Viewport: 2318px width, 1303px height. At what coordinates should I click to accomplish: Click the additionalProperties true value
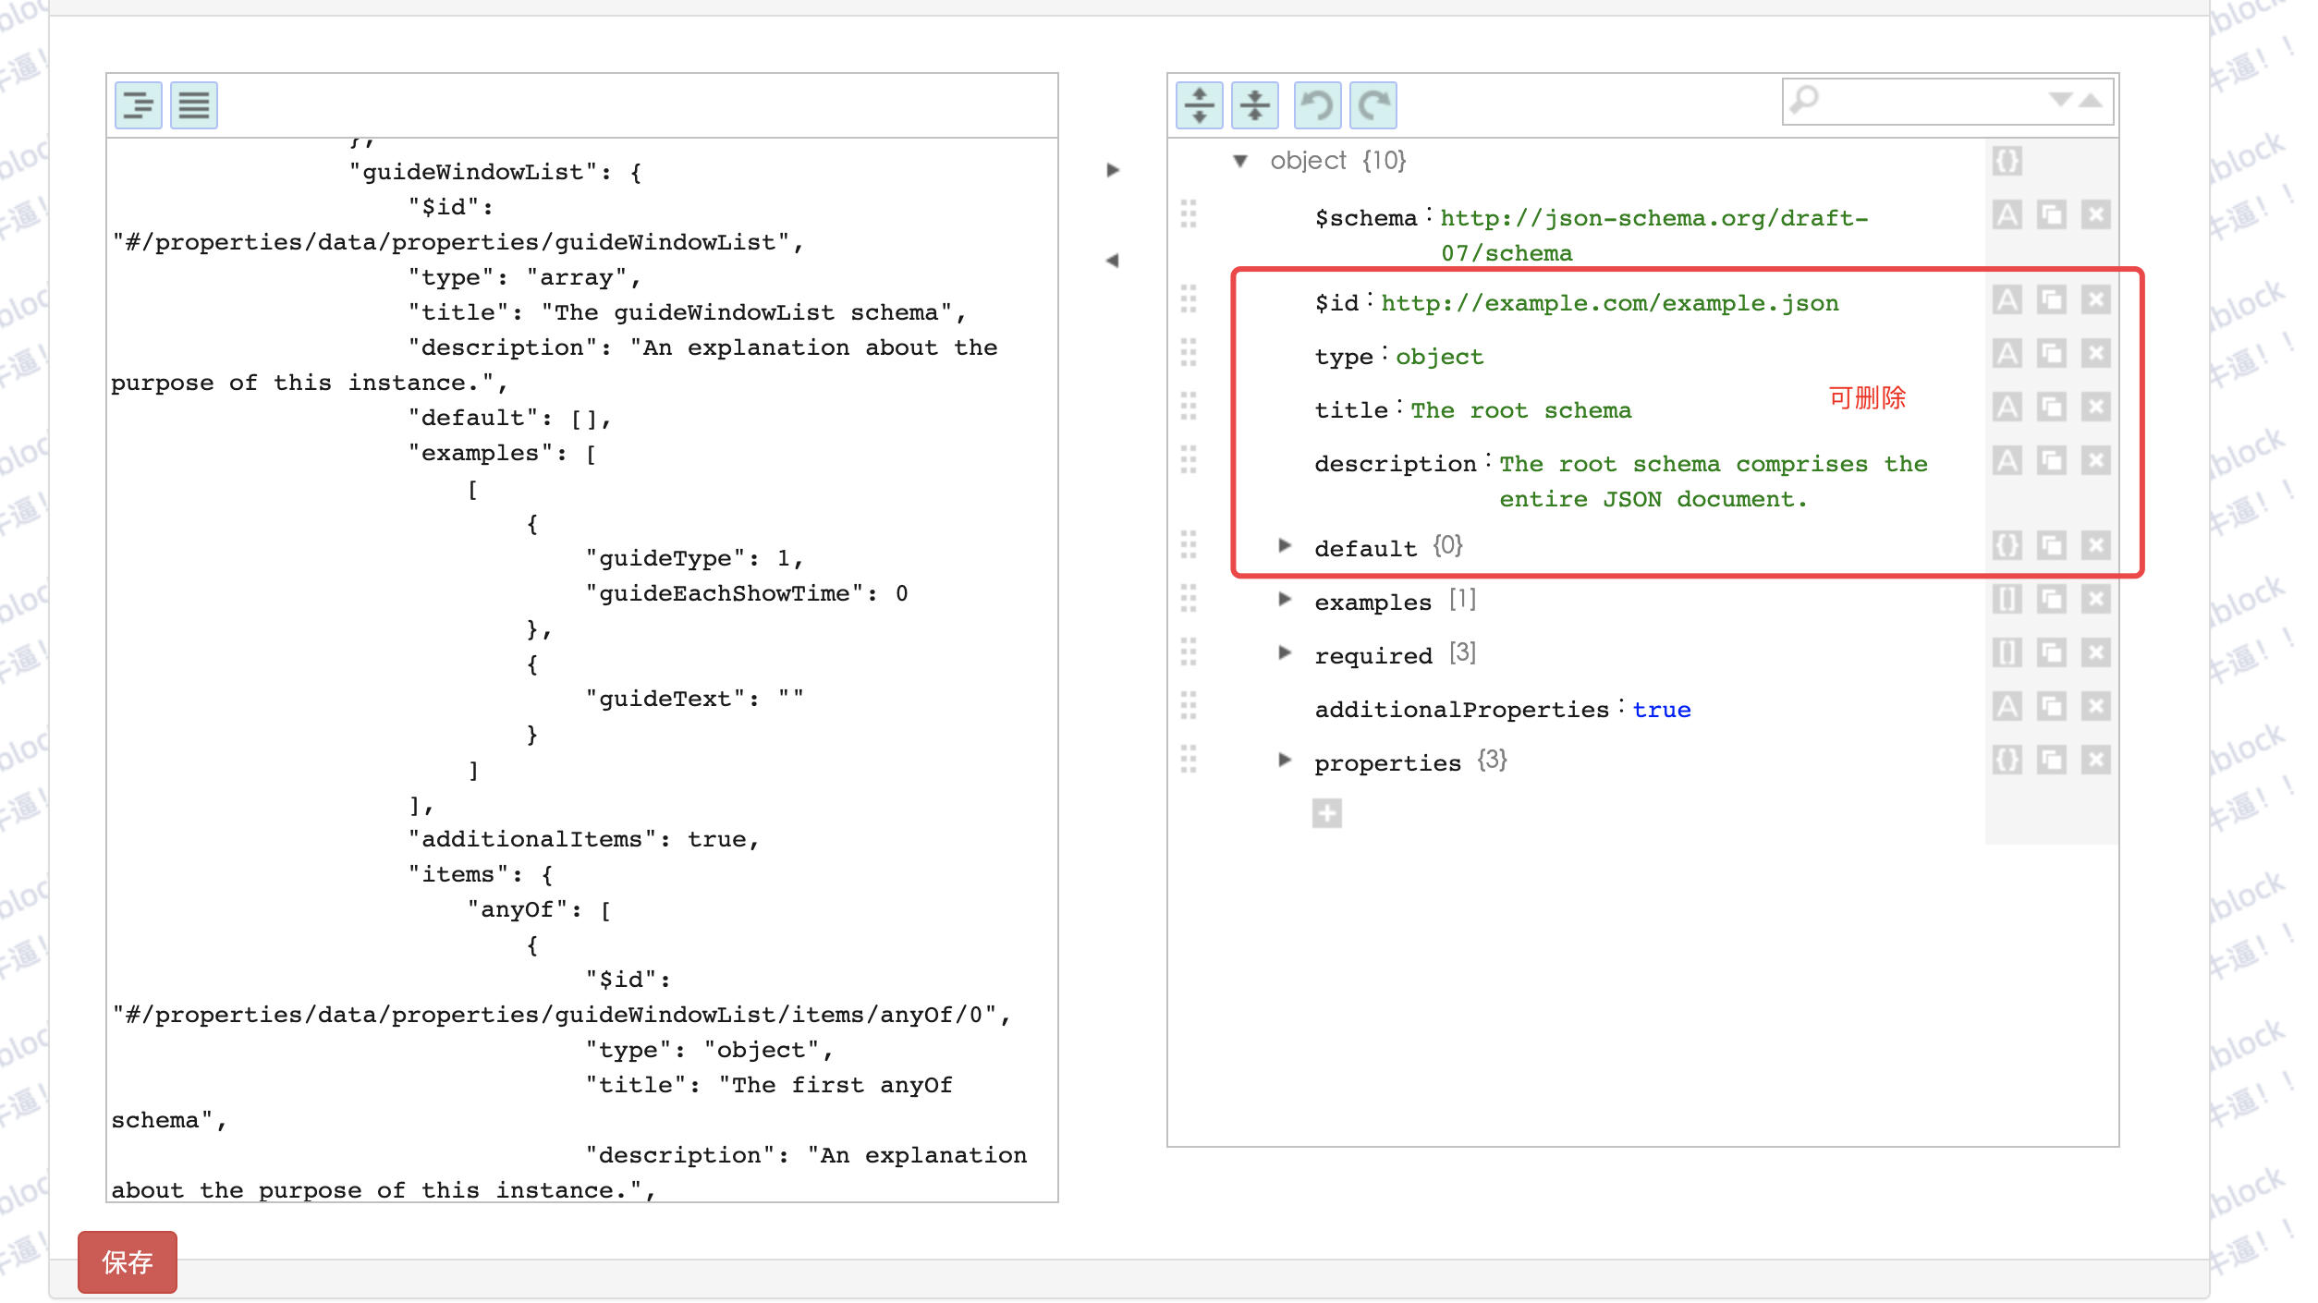1661,710
